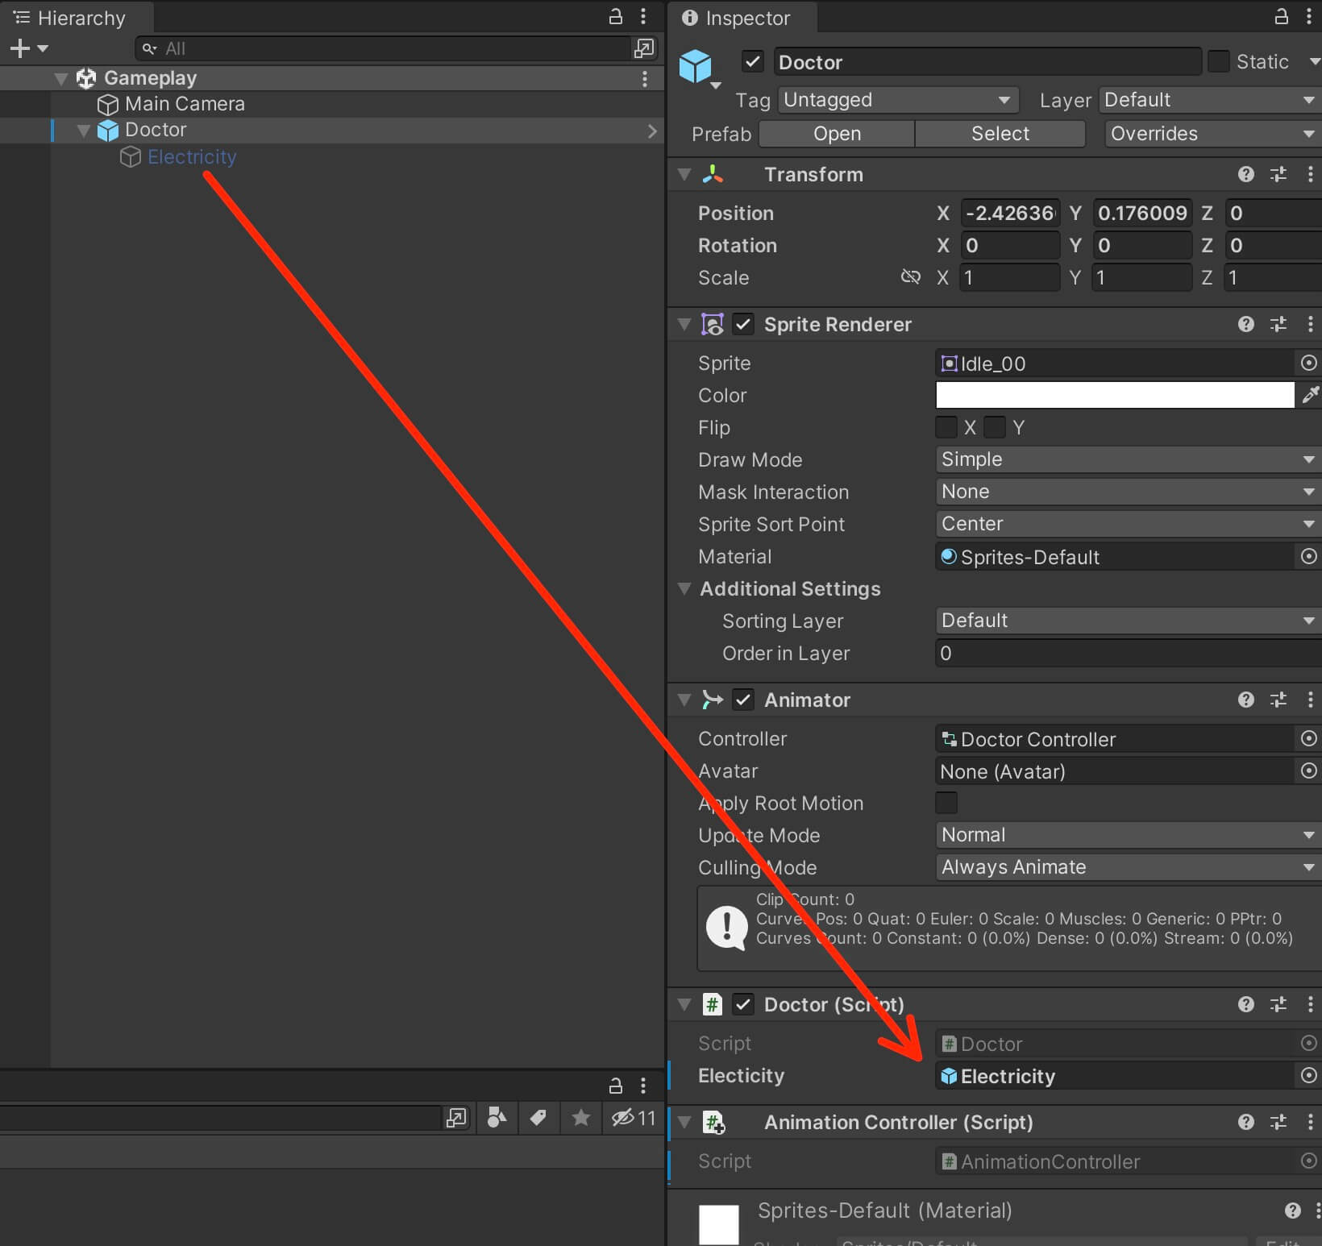Select the Inspector tab

[742, 17]
